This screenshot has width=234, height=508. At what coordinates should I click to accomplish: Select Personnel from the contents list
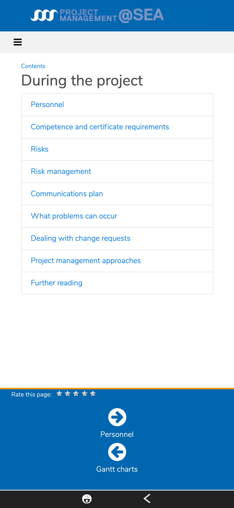pos(47,104)
